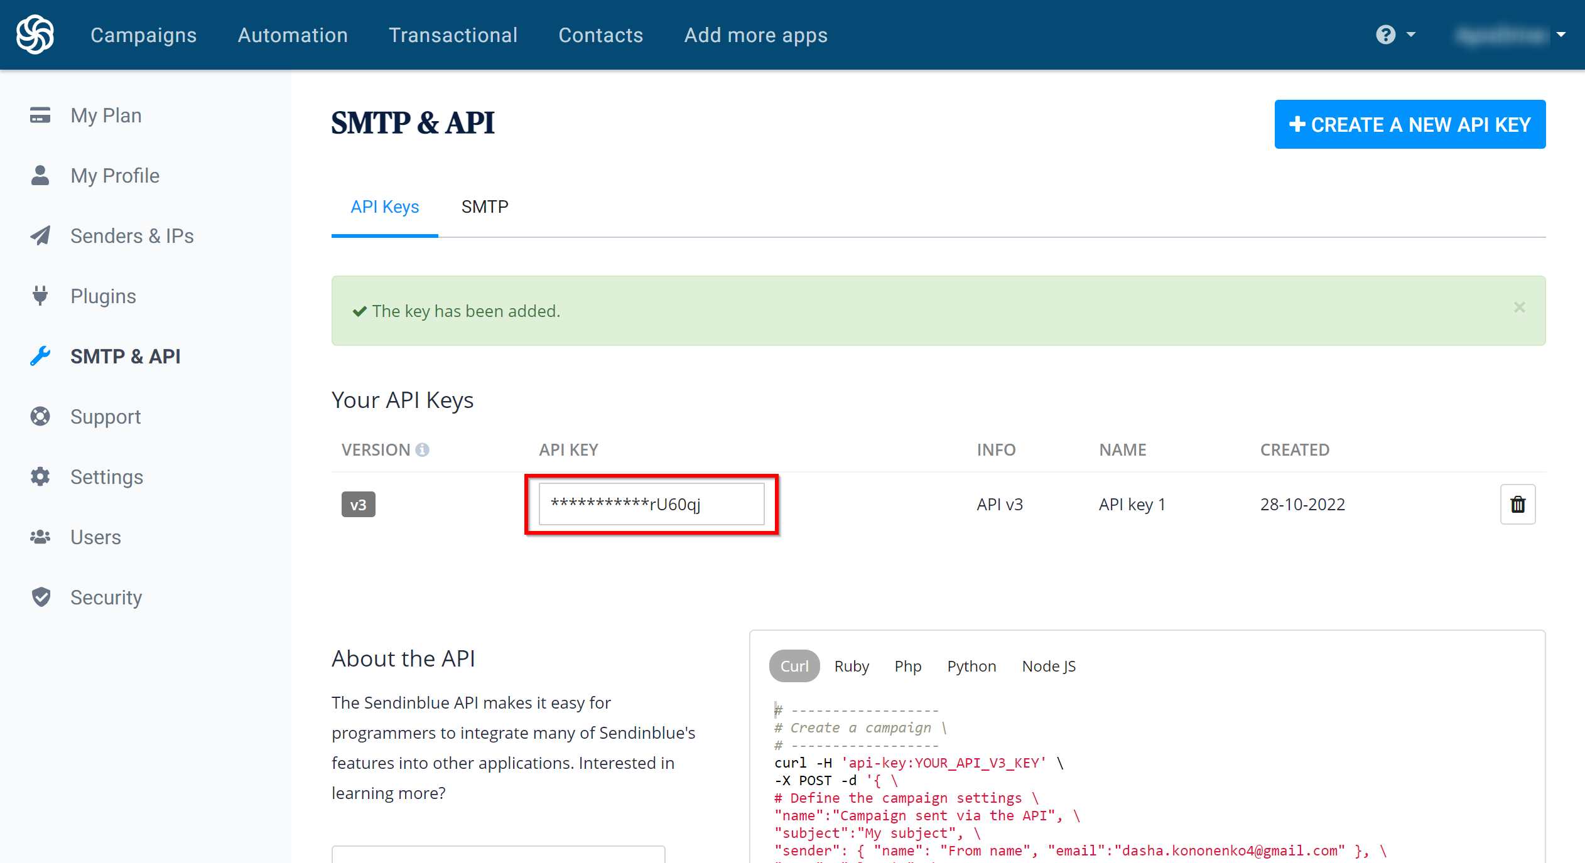Screen dimensions: 1585x863
Task: Open Settings in the sidebar
Action: pyautogui.click(x=107, y=477)
